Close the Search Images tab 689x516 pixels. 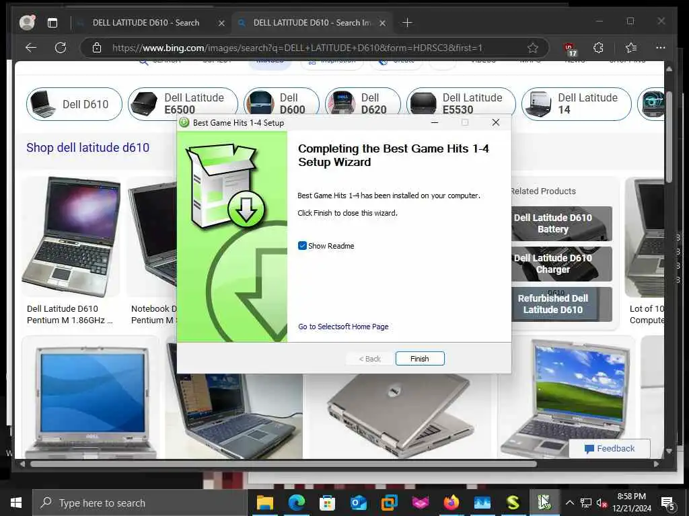[382, 24]
